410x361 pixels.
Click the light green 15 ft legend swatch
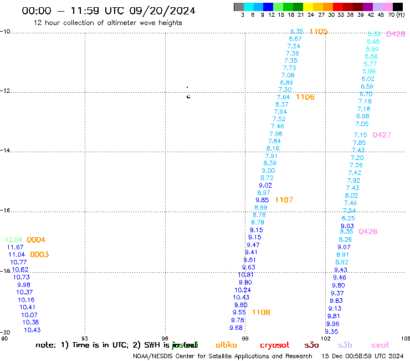[x=279, y=7]
